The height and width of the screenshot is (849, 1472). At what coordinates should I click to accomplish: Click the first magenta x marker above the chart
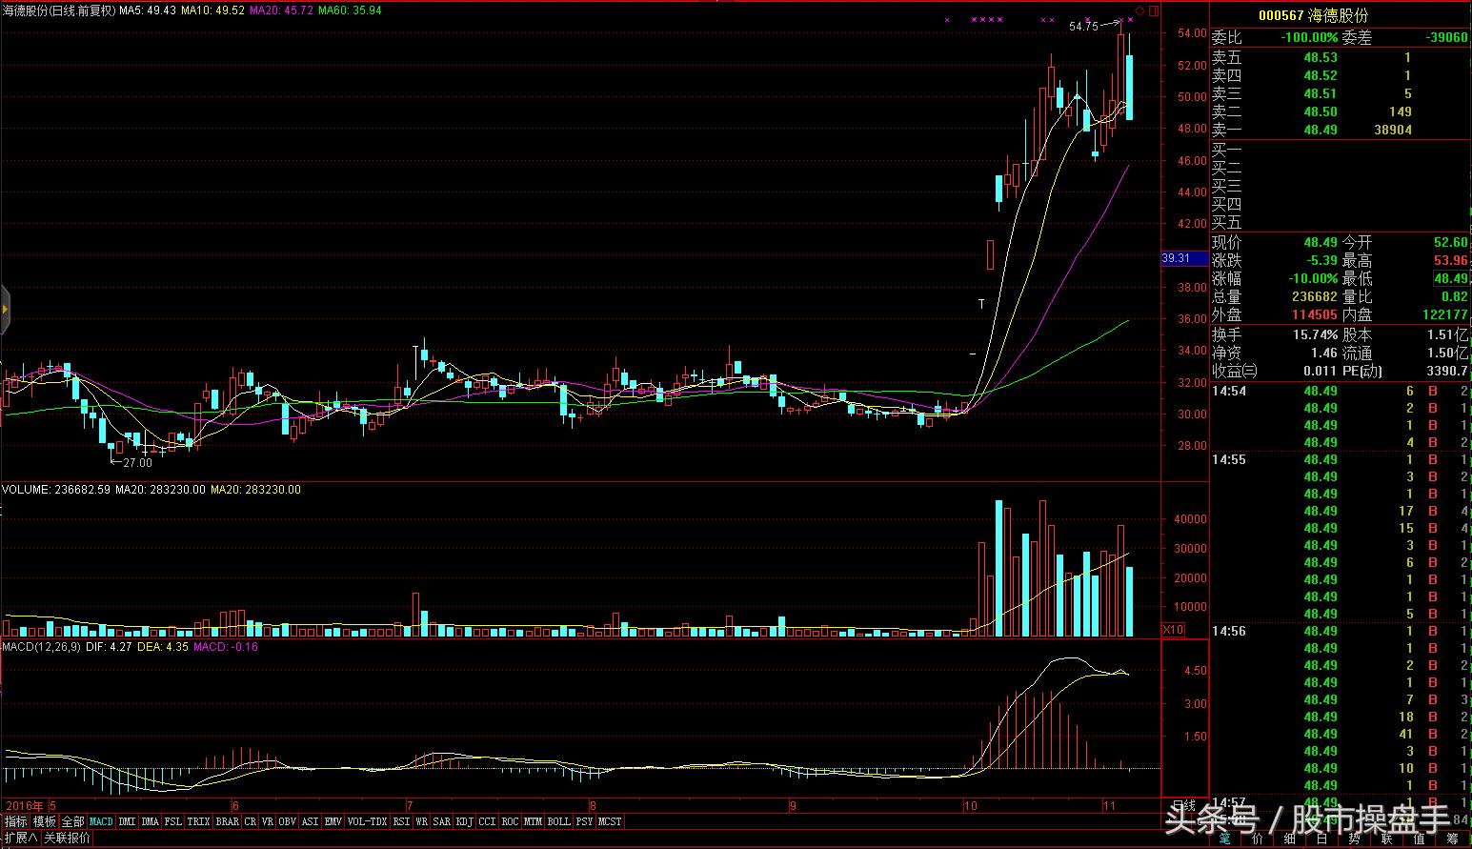[x=947, y=20]
